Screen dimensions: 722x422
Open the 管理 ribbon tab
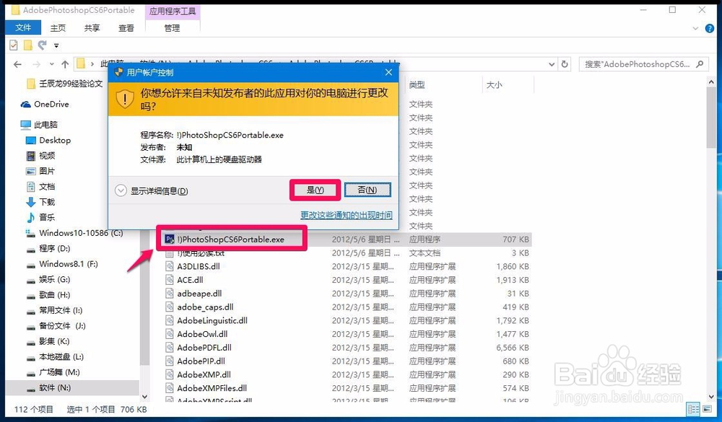point(173,28)
